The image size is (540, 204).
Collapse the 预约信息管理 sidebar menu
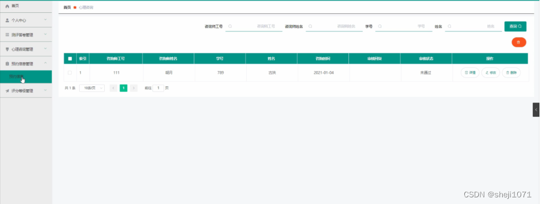point(26,63)
